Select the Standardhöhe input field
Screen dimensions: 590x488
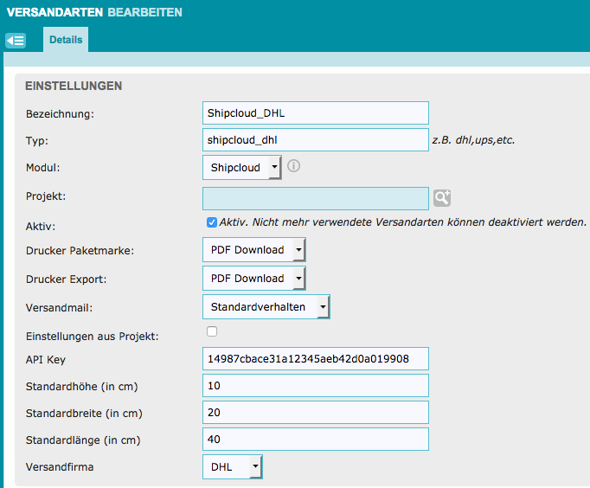[x=315, y=385]
